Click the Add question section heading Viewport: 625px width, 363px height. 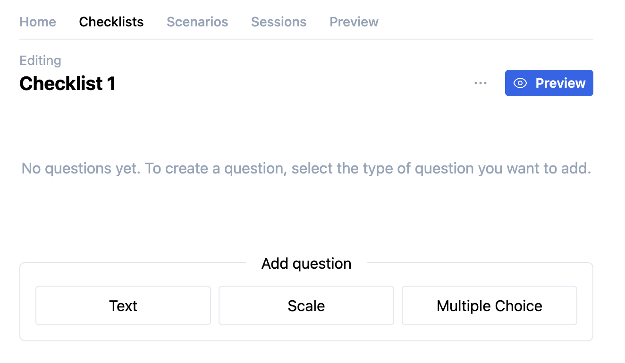(x=306, y=263)
